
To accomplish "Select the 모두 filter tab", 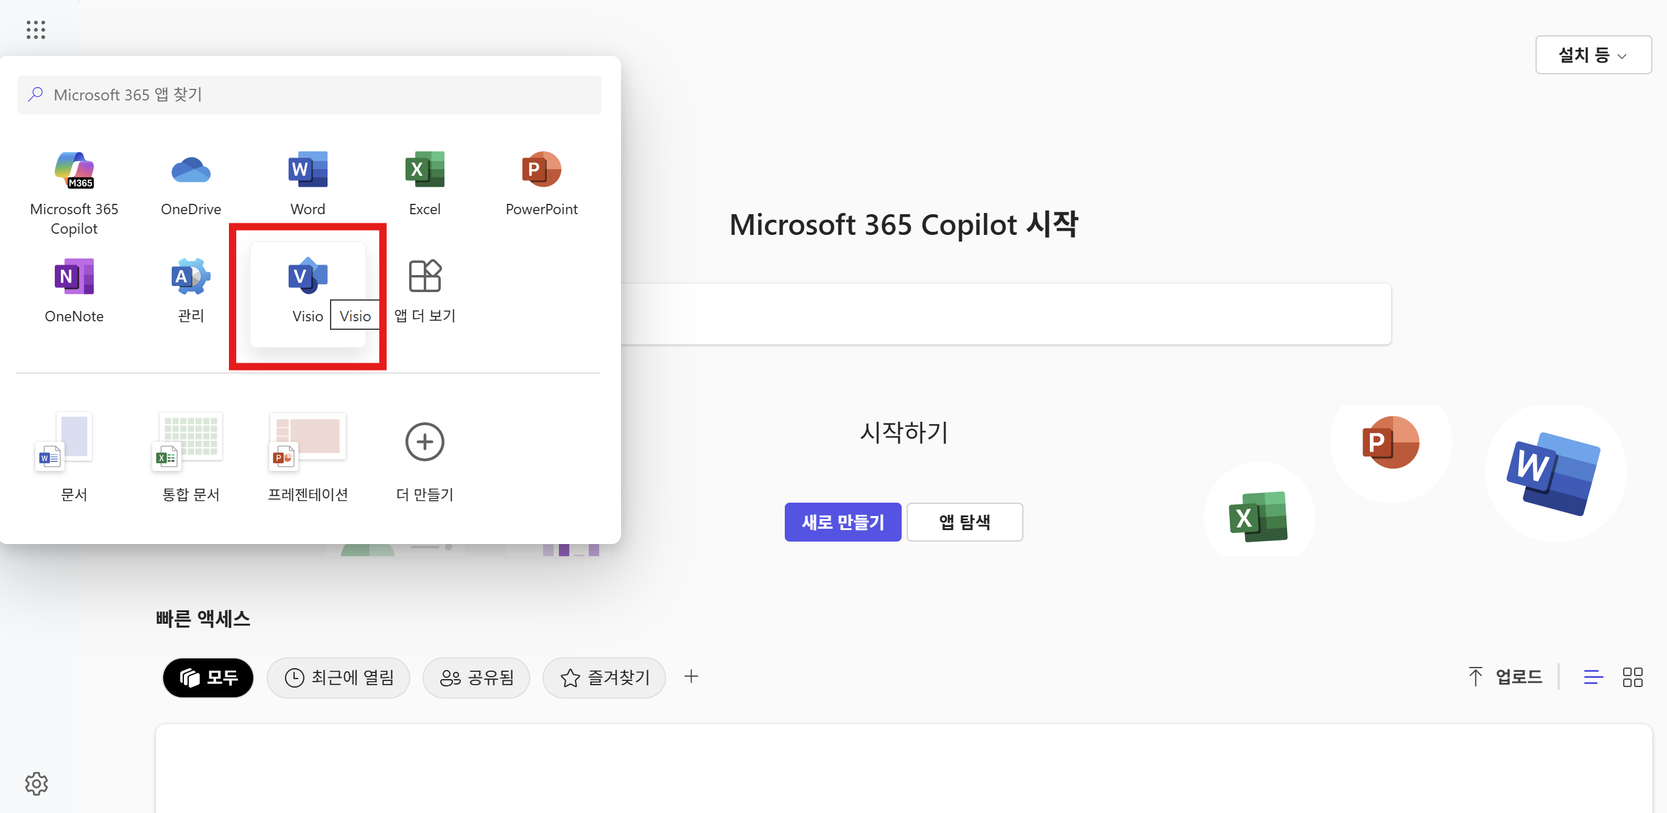I will [208, 678].
